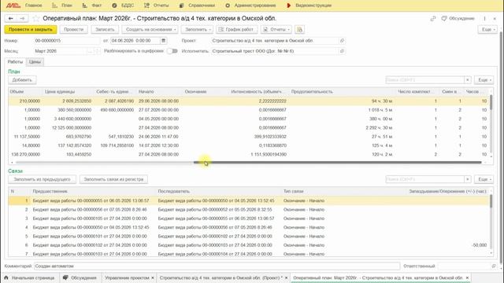Expand the Отчеты dropdown in the document toolbar
Image resolution: width=504 pixels, height=283 pixels.
click(x=276, y=30)
